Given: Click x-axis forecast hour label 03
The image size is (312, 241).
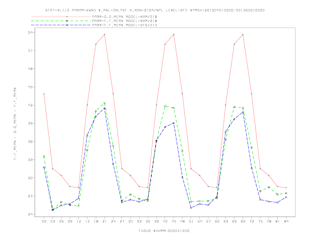Looking at the screenshot, I should point(53,221).
